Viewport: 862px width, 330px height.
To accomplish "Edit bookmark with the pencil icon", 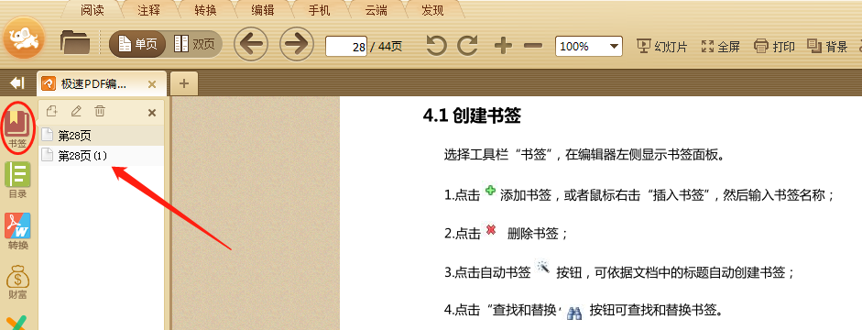I will 76,112.
